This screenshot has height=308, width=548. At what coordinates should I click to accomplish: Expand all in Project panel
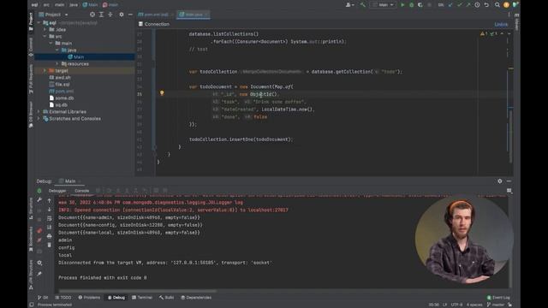coord(101,15)
